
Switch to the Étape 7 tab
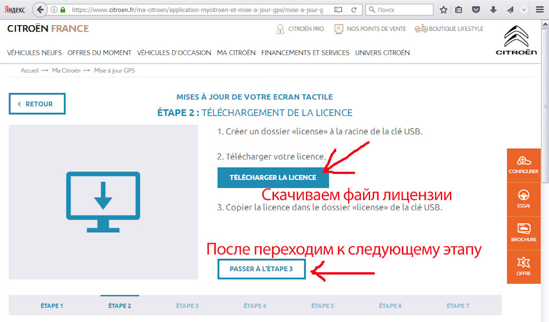pos(458,305)
